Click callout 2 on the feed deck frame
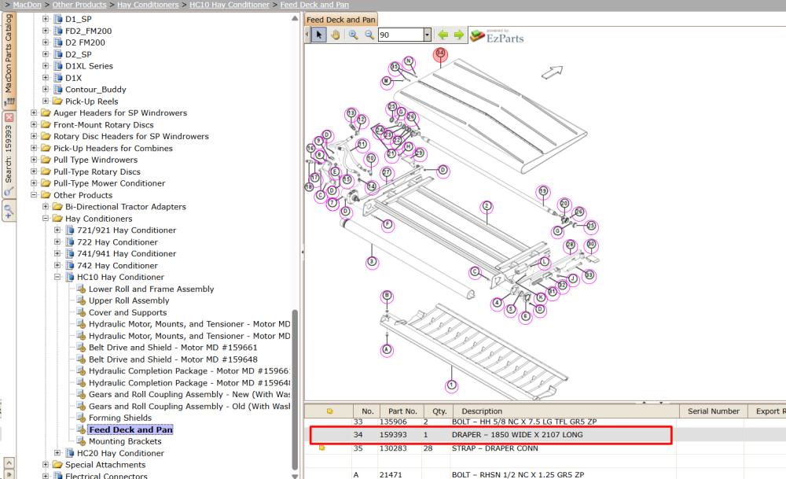Viewport: 786px width, 479px height. click(487, 206)
